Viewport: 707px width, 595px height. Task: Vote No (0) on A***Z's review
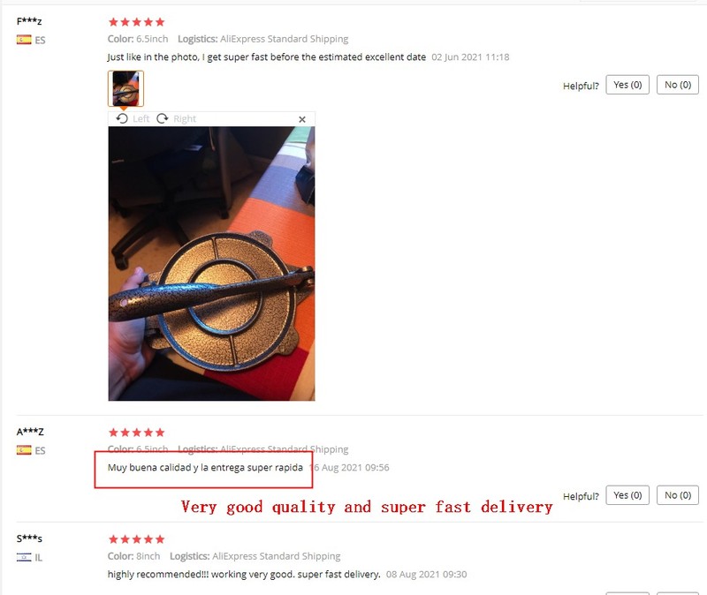coord(678,495)
